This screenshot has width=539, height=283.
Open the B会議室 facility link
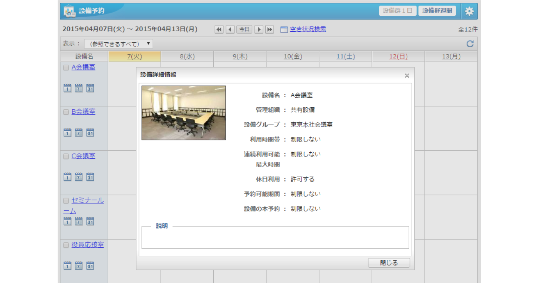(83, 112)
